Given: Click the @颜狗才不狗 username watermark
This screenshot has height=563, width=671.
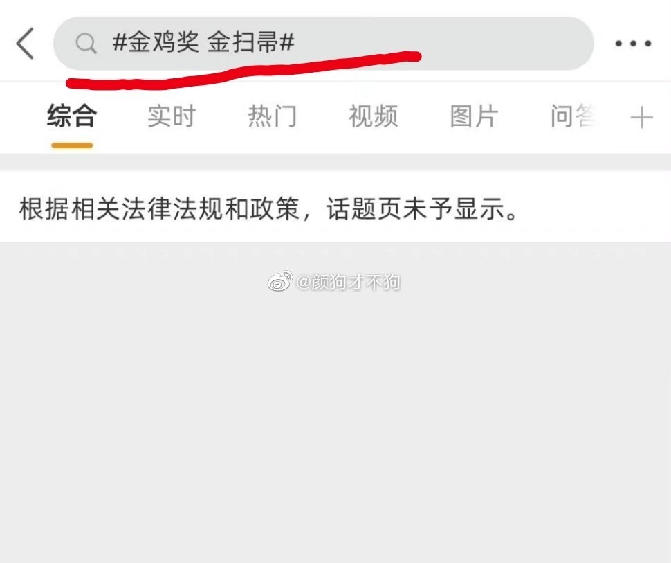Looking at the screenshot, I should tap(349, 282).
